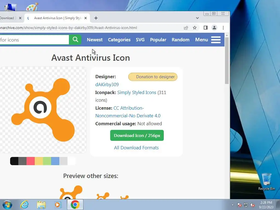Viewport: 280px width, 210px height.
Task: Select the black color swatch
Action: 14,161
